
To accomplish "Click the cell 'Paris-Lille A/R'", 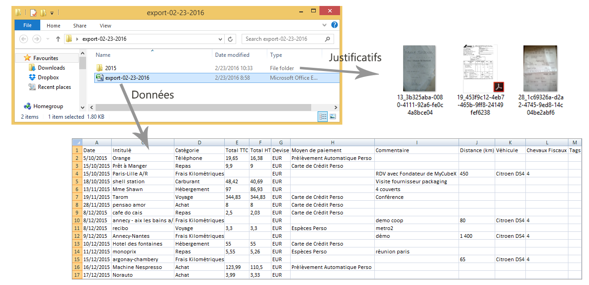I will coord(143,174).
